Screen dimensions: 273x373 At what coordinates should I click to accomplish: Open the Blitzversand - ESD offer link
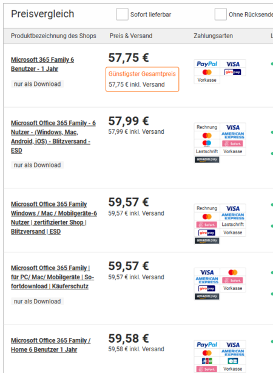53,137
